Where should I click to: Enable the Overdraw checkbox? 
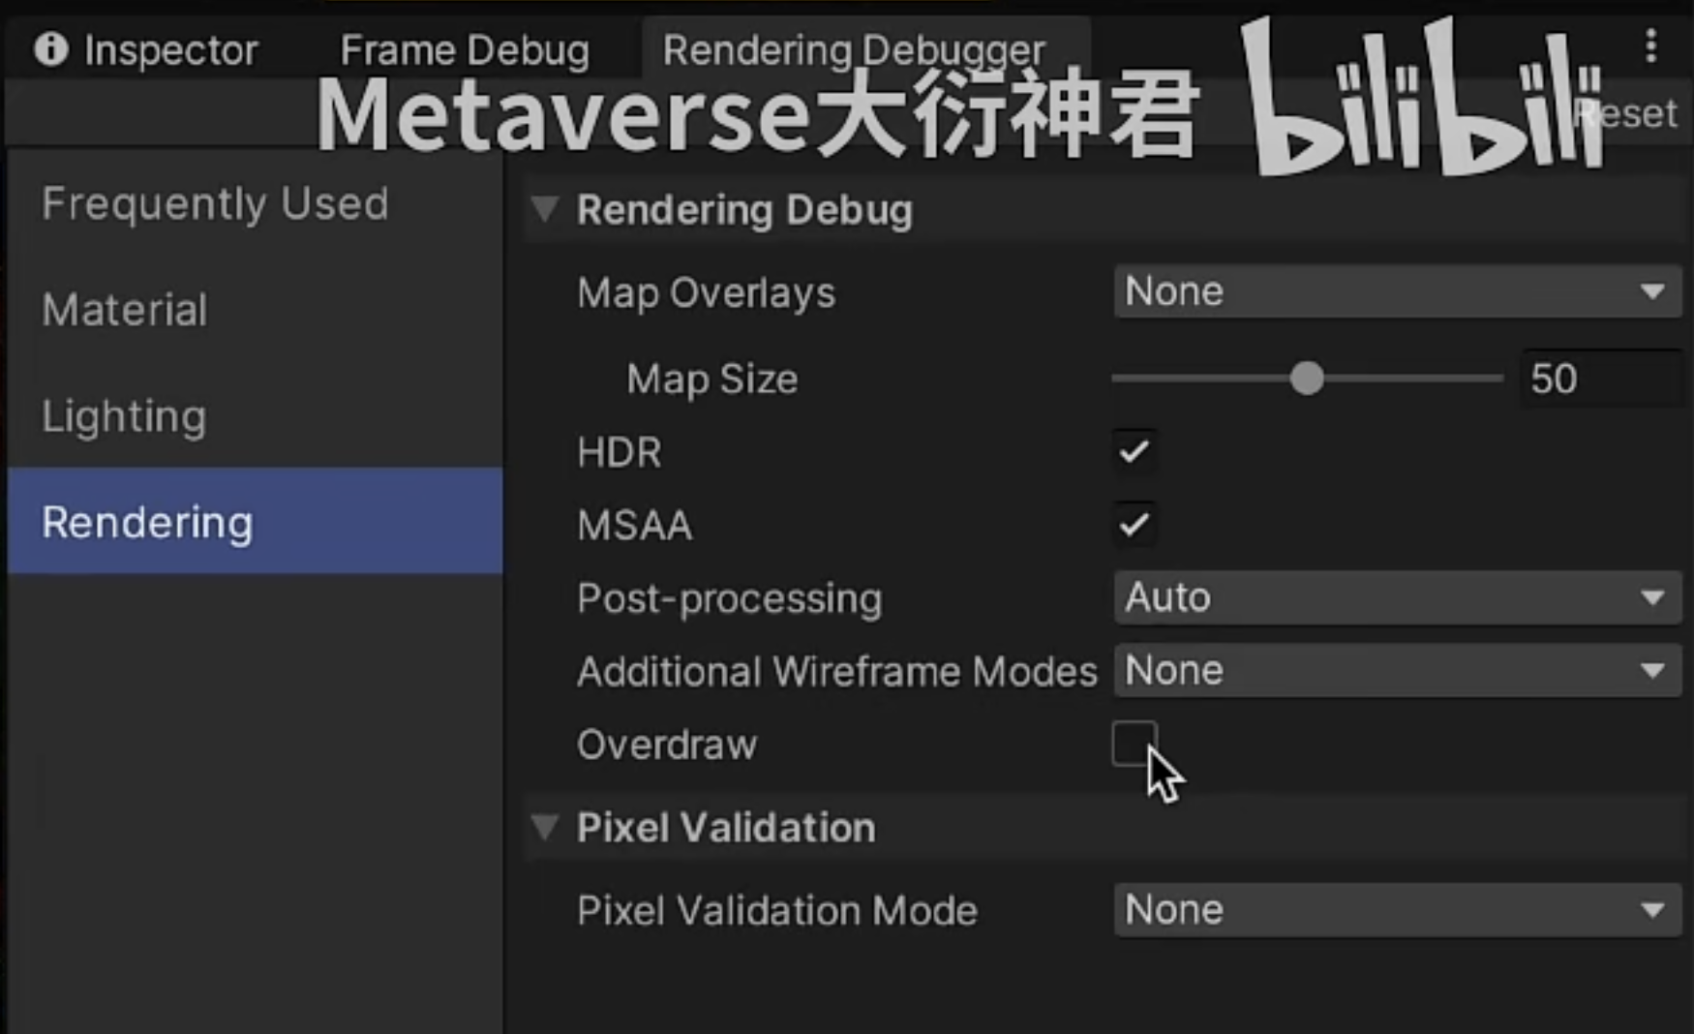(x=1134, y=744)
